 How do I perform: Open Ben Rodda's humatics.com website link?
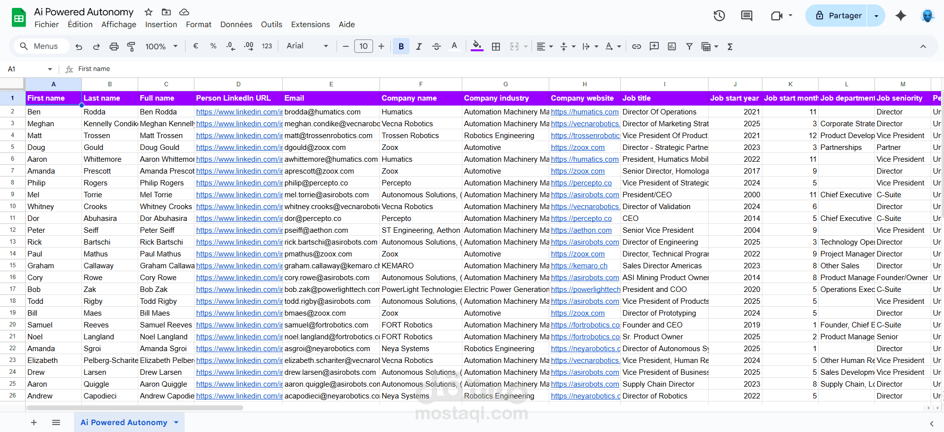[x=585, y=112]
